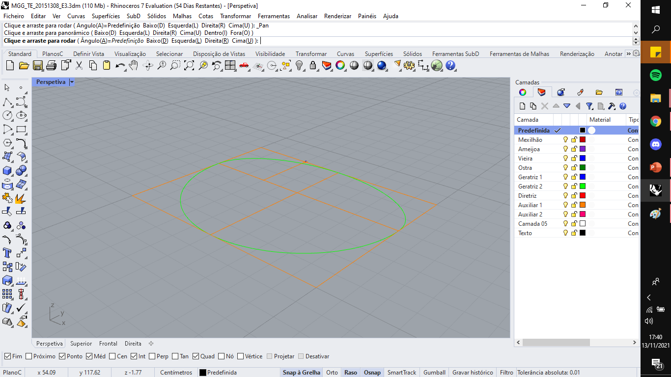Add a new viewport tab with plus icon
The image size is (671, 377).
(151, 344)
